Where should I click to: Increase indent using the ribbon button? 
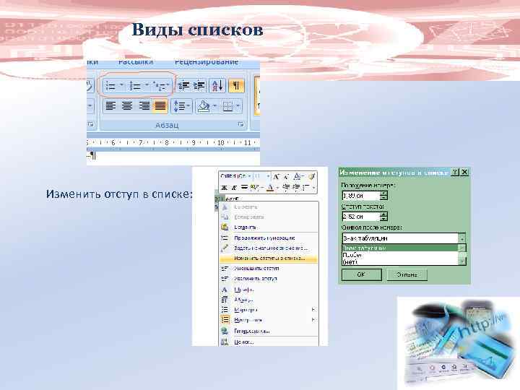199,86
